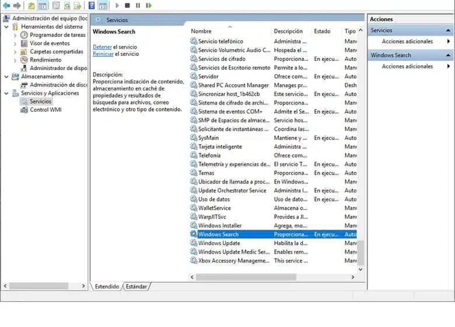This screenshot has width=455, height=327.
Task: Click the Export List toolbar icon
Action: tap(78, 5)
